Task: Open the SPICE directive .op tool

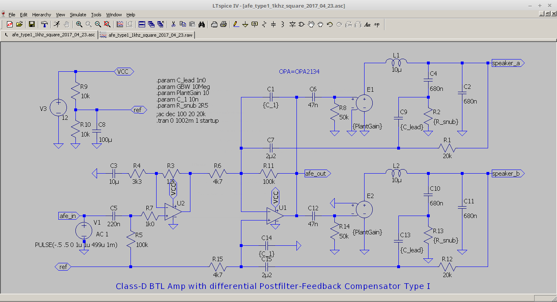Action: click(x=376, y=24)
